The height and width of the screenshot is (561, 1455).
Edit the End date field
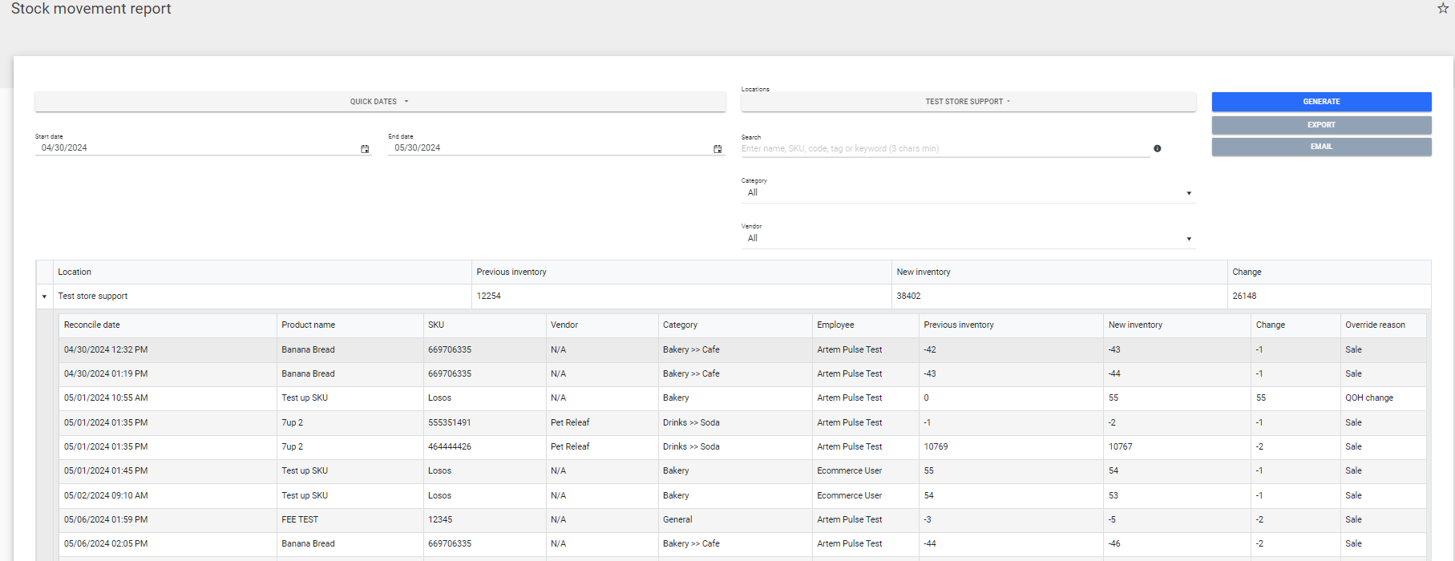point(550,148)
